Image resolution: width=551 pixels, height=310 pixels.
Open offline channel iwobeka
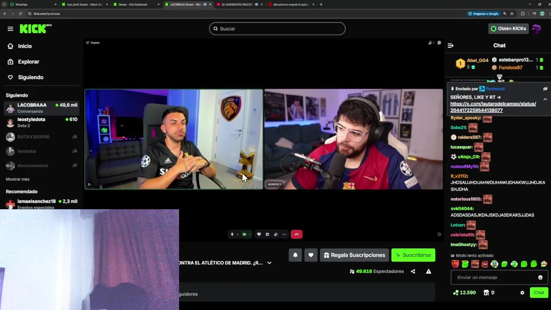point(41,151)
